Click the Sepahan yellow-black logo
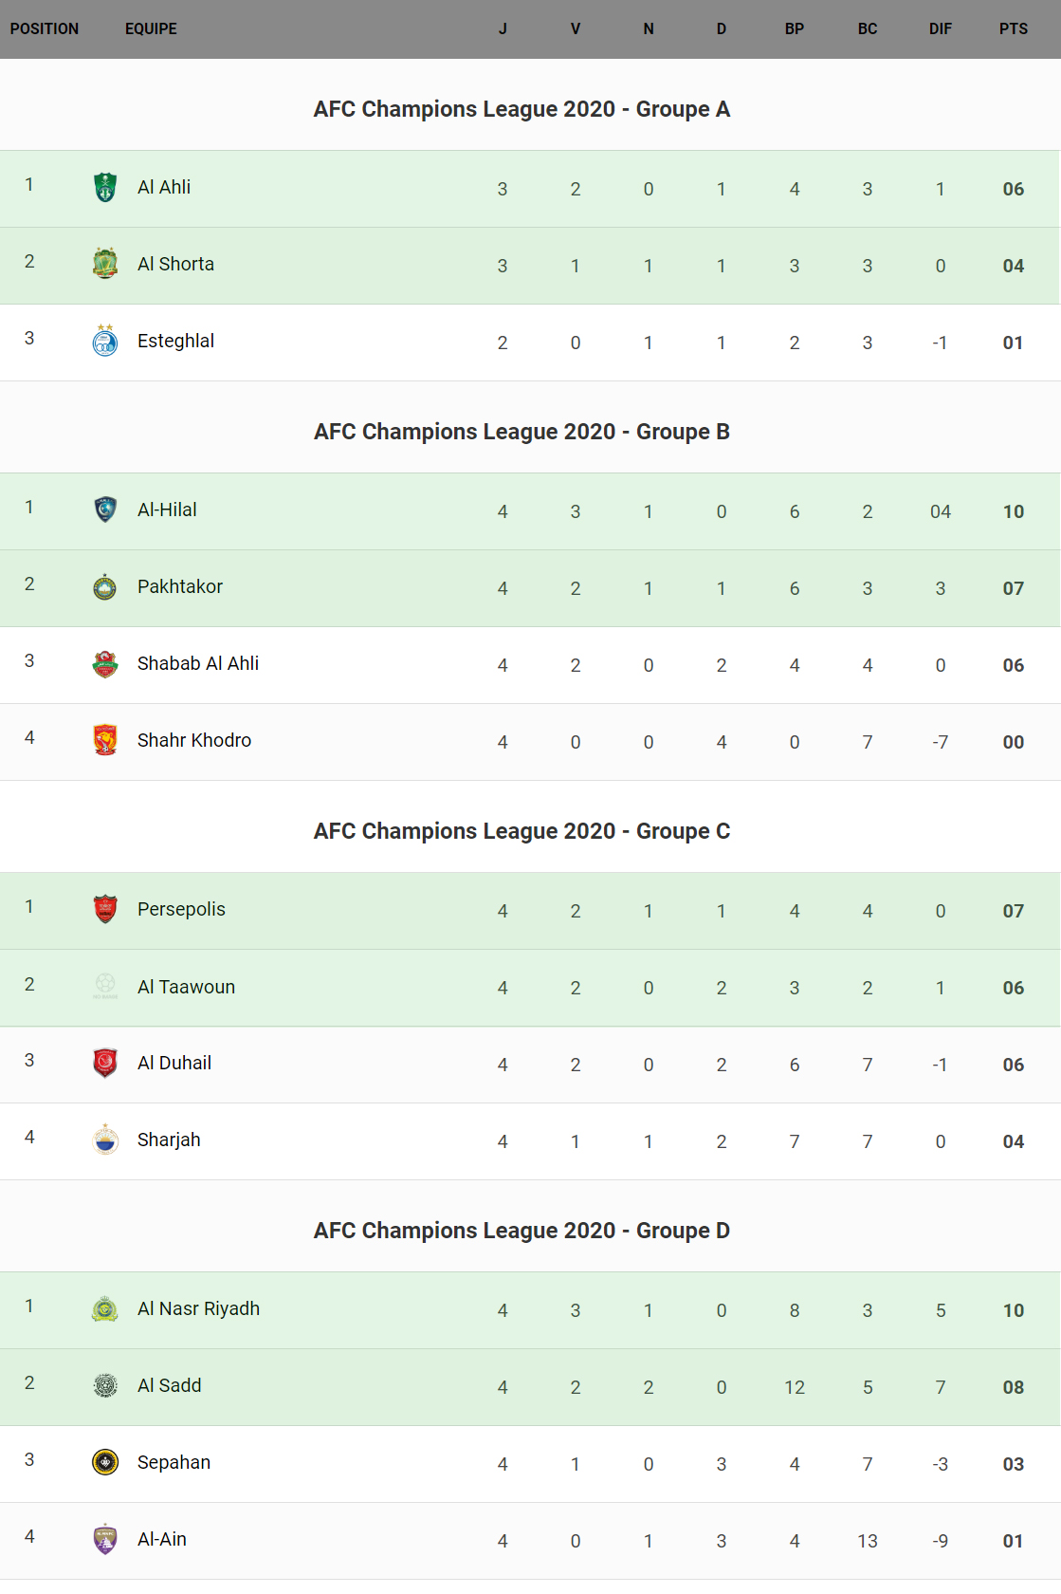Viewport: 1061px width, 1594px height. [x=105, y=1462]
